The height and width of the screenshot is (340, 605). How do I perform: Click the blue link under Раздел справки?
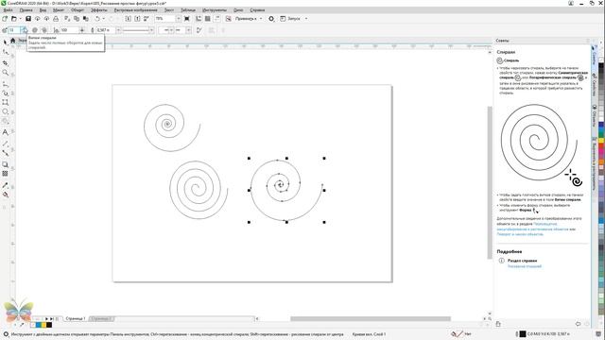click(524, 266)
